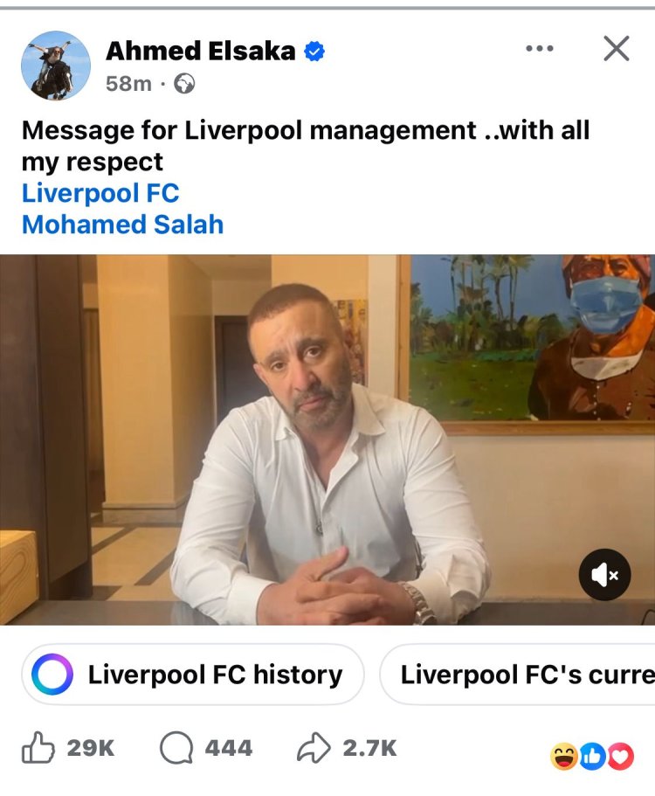The width and height of the screenshot is (655, 796).
Task: Open the three-dot post options menu
Action: pyautogui.click(x=540, y=49)
